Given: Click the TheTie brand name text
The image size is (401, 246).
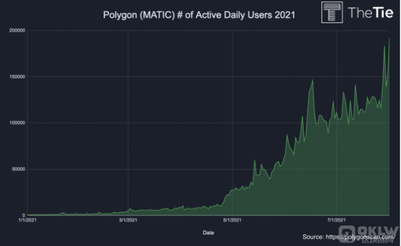Looking at the screenshot, I should click(370, 12).
